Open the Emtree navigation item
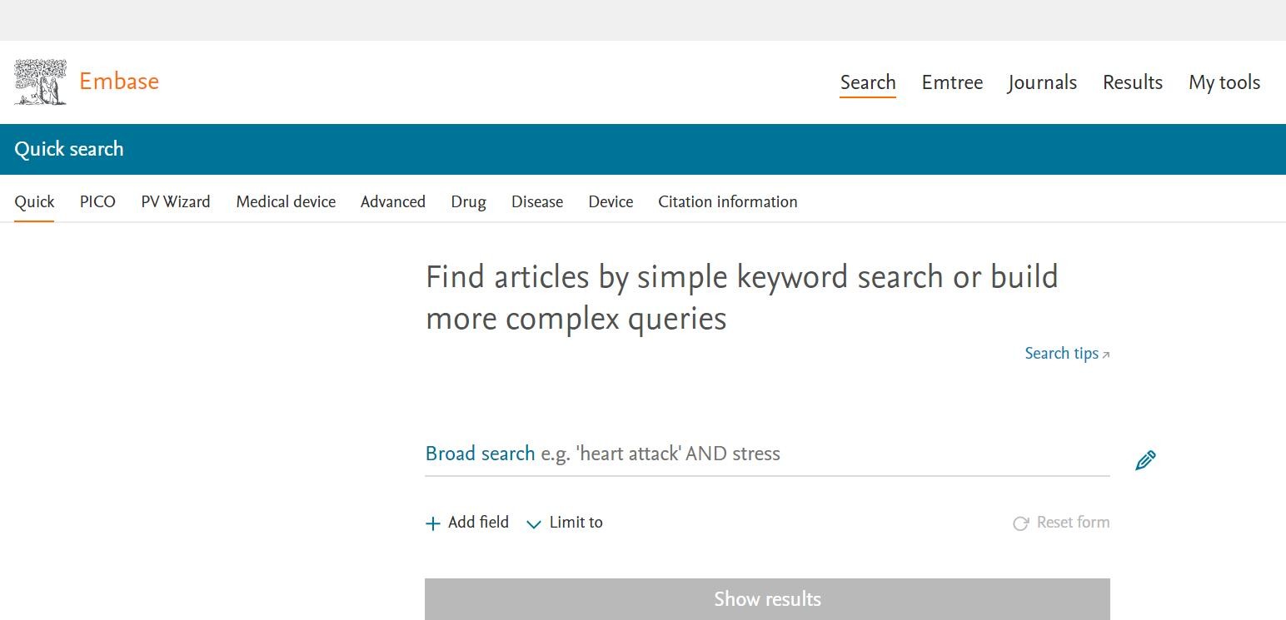 click(952, 82)
